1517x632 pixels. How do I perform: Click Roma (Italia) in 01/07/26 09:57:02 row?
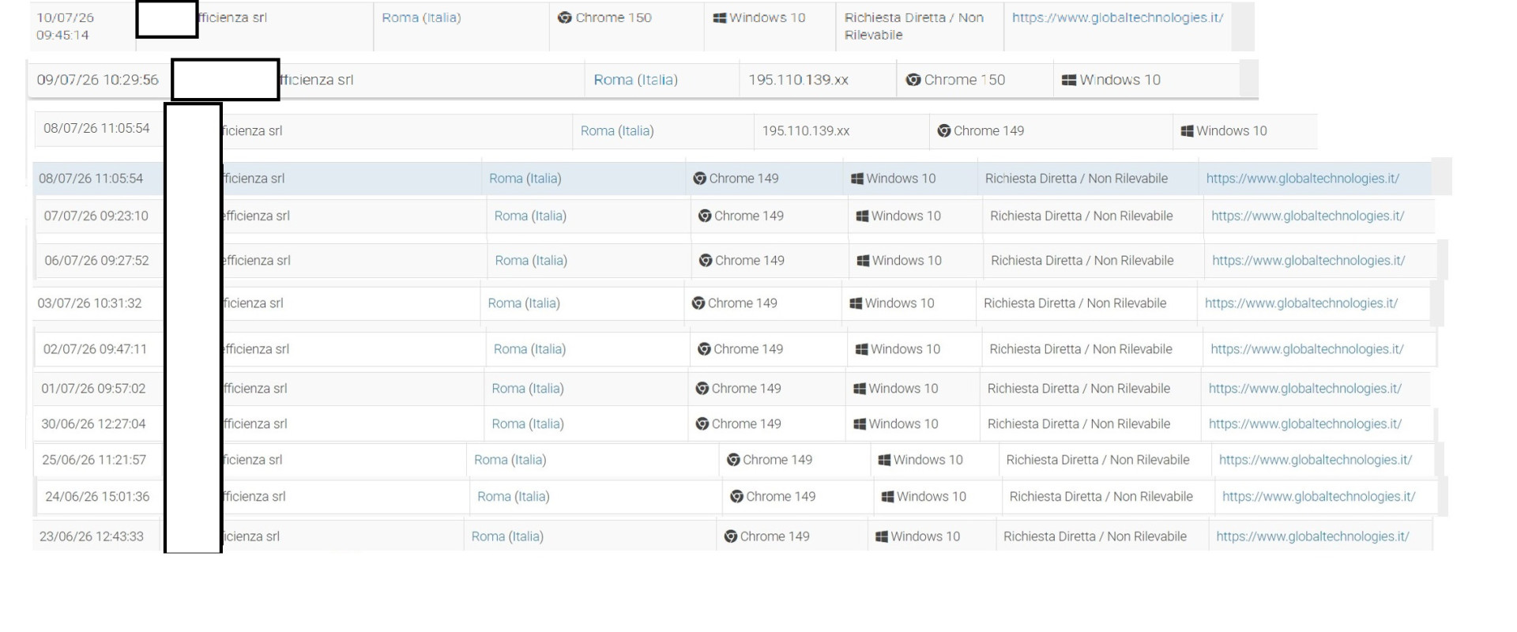pyautogui.click(x=528, y=389)
